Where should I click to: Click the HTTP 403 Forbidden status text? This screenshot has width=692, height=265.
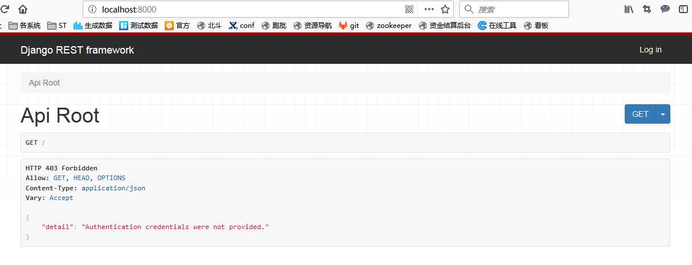pos(62,168)
